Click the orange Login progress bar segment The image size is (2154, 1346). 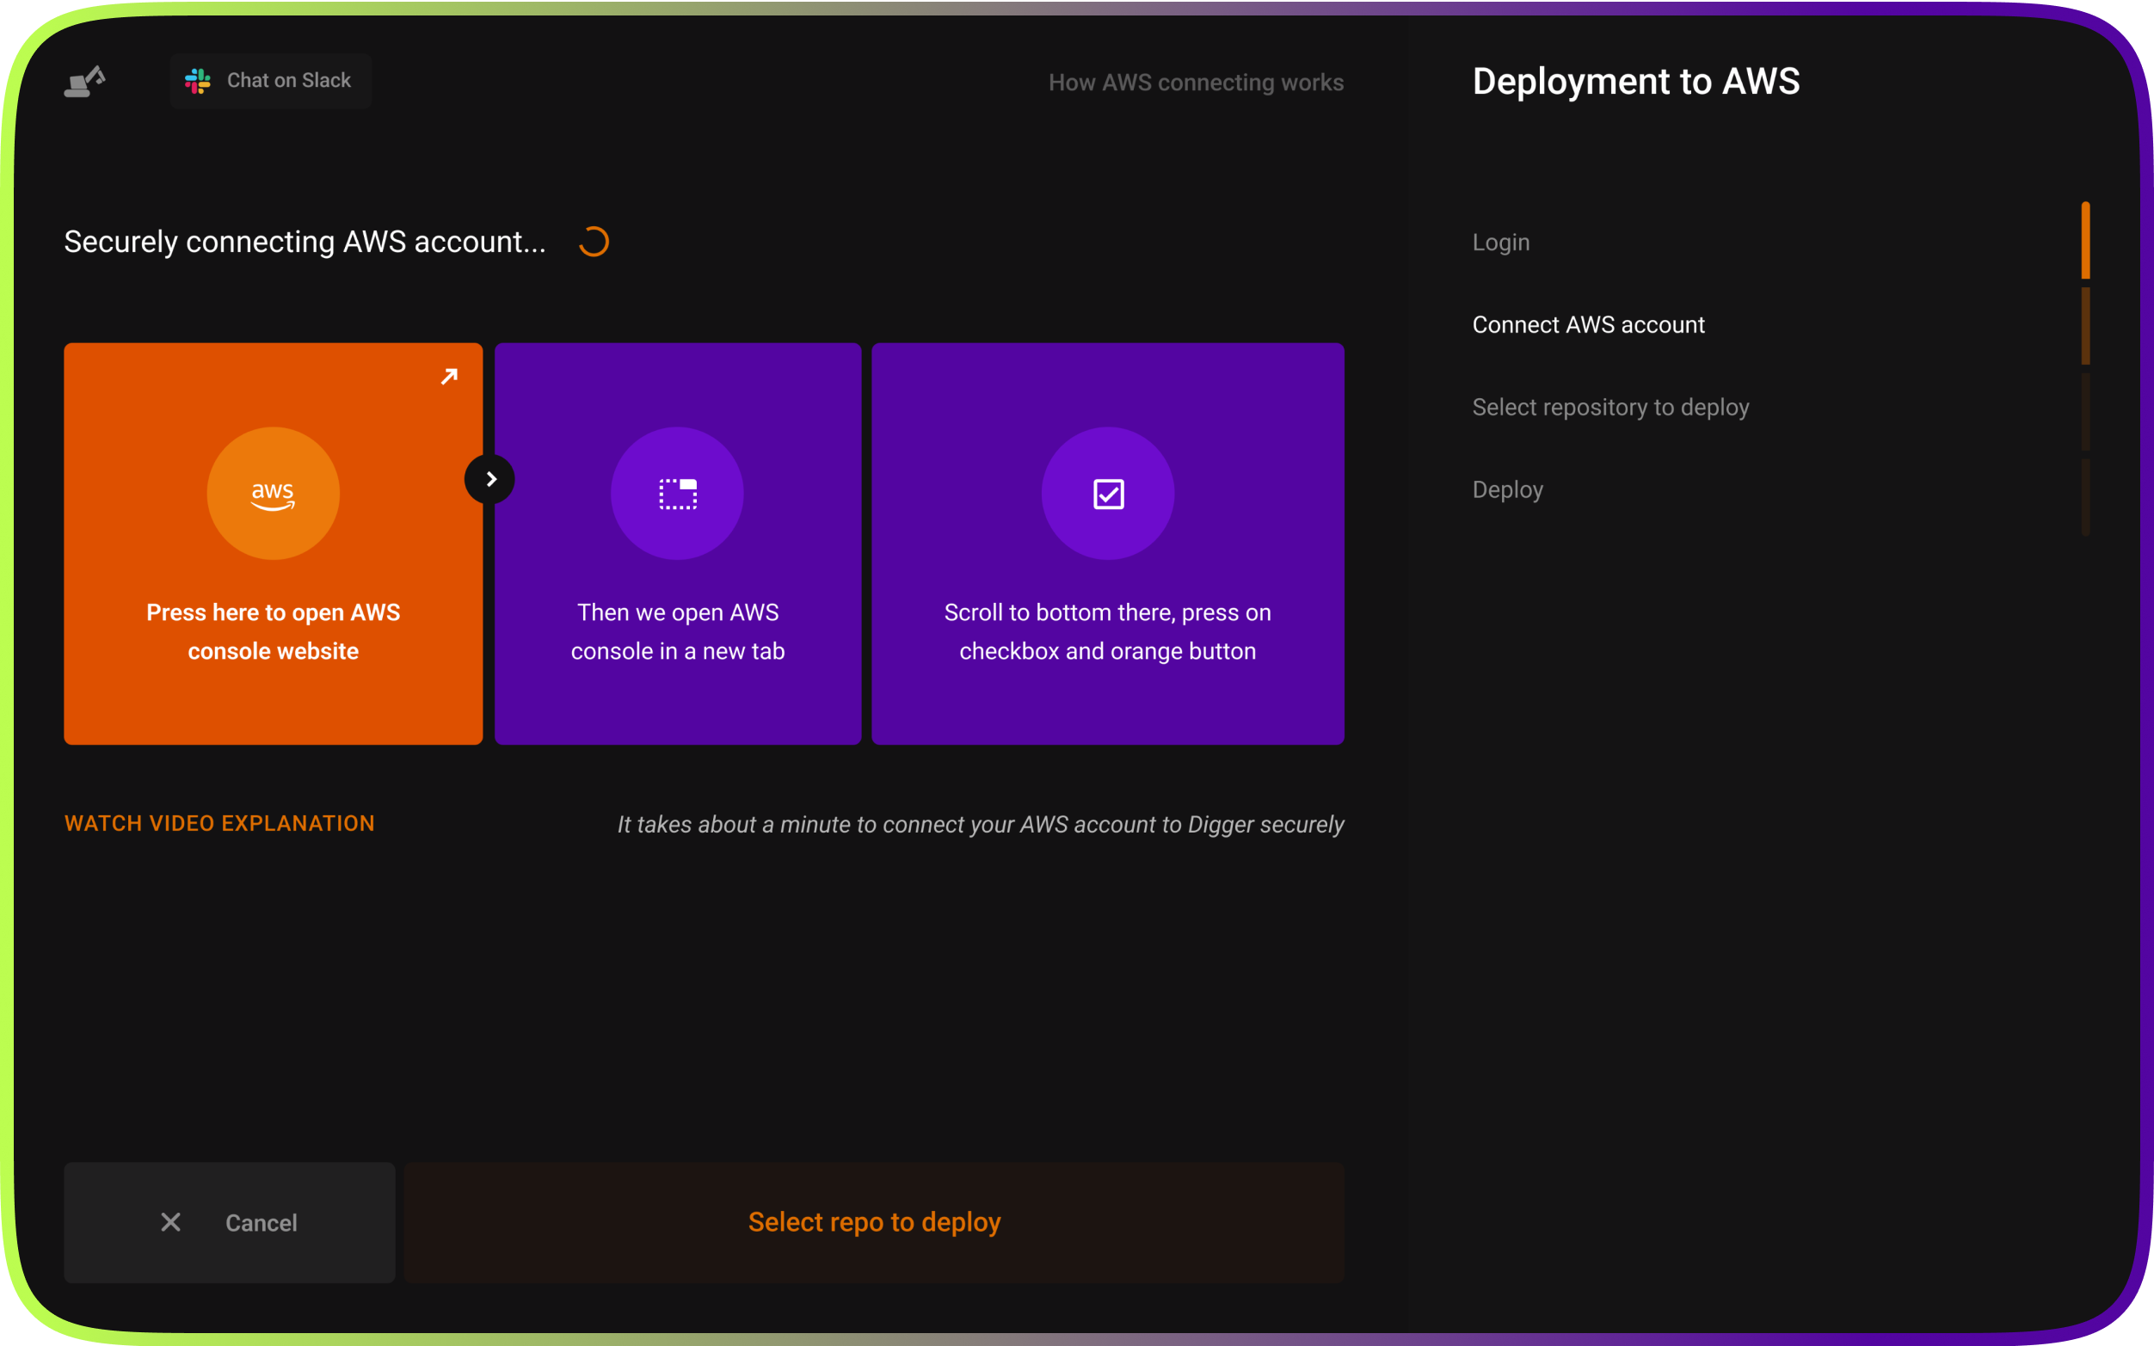pos(2084,240)
